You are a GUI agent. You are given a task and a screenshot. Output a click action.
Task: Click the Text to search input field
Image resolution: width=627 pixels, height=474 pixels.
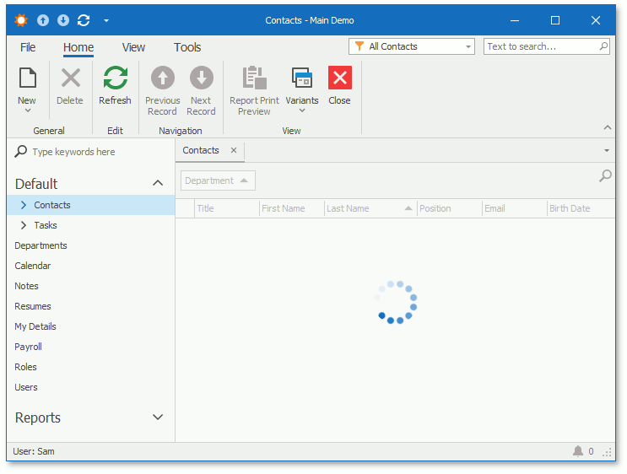click(x=542, y=46)
